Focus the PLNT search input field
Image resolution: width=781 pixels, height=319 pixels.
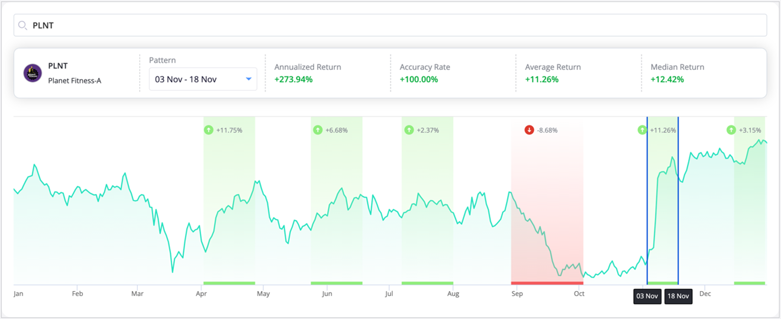(390, 25)
